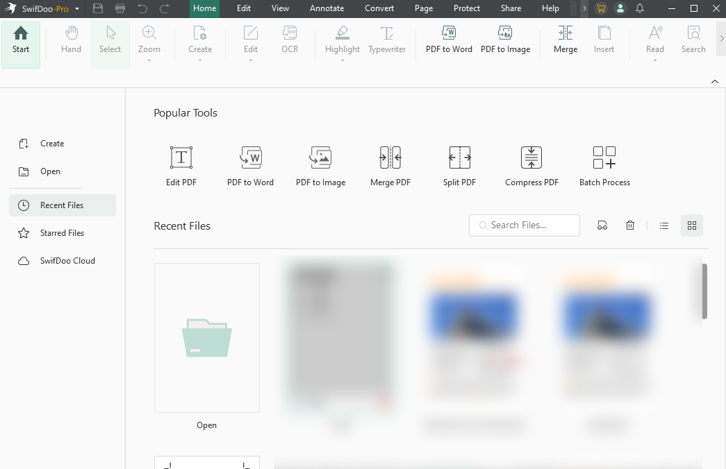The width and height of the screenshot is (726, 469).
Task: Launch the Compress PDF tool
Action: coord(531,165)
